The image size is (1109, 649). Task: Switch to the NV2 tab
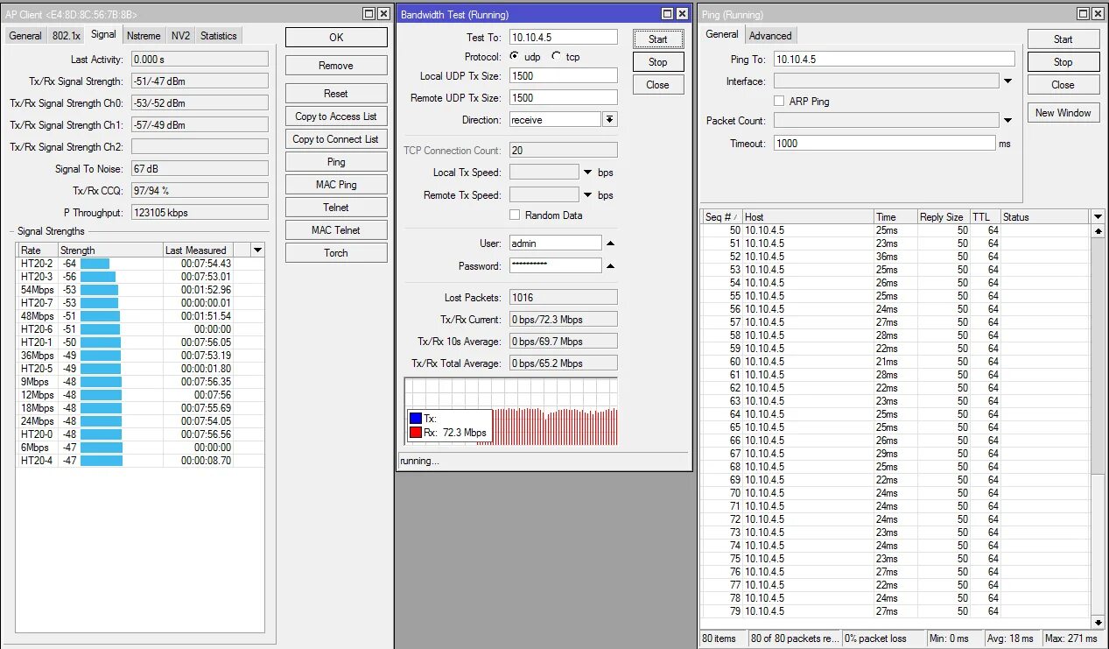(x=180, y=36)
